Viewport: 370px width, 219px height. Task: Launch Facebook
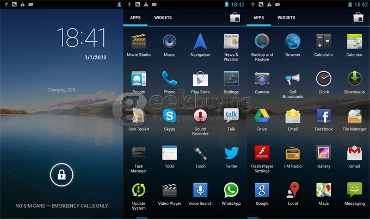click(x=324, y=116)
